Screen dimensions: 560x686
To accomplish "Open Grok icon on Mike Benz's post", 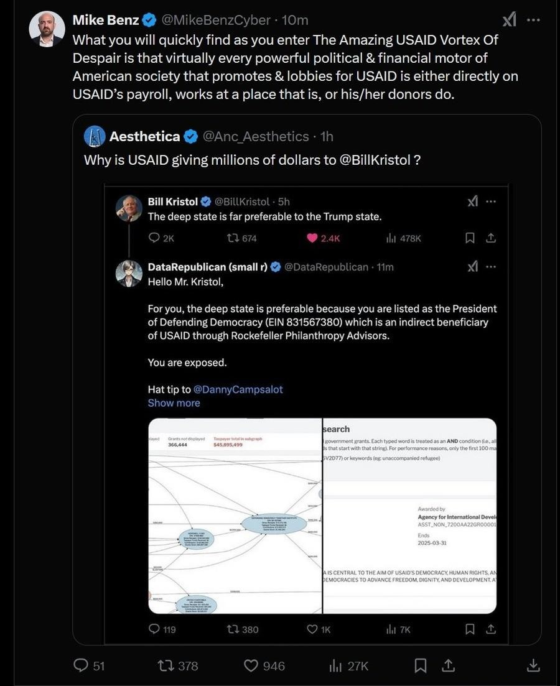I will [x=509, y=20].
